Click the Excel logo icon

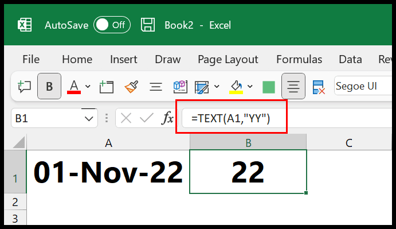(x=25, y=25)
